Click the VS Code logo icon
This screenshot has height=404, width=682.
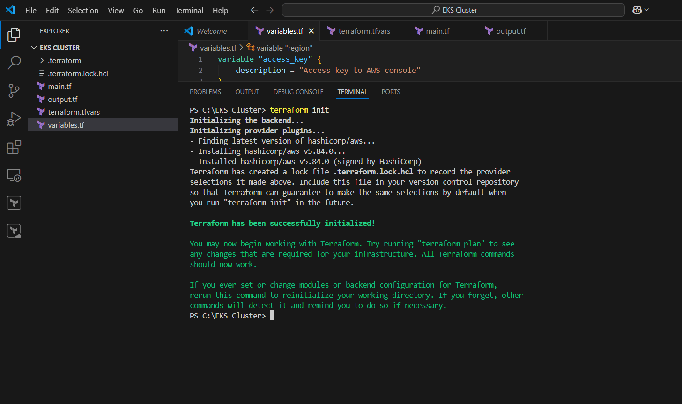pos(10,10)
